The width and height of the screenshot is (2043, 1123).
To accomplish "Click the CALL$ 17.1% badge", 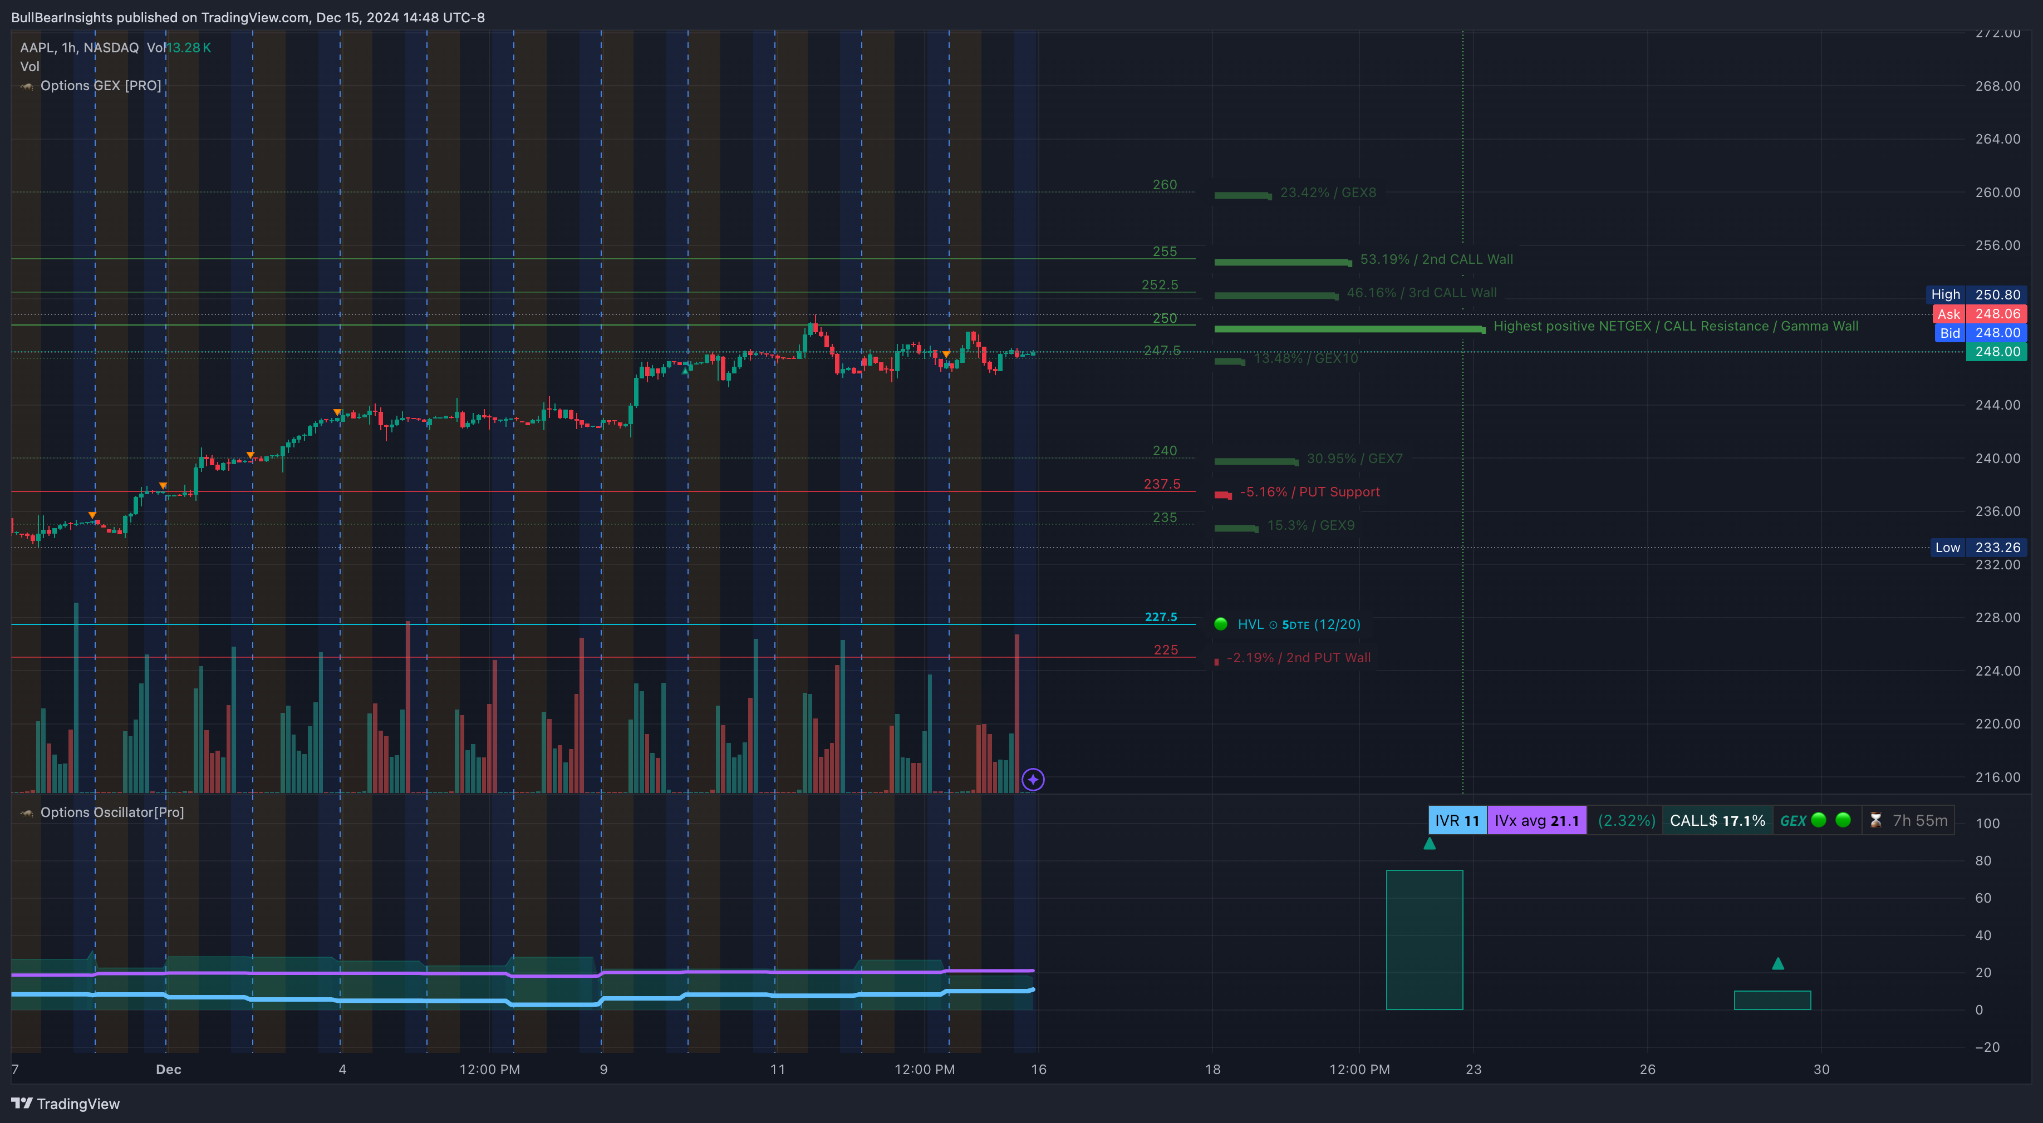I will pos(1717,820).
